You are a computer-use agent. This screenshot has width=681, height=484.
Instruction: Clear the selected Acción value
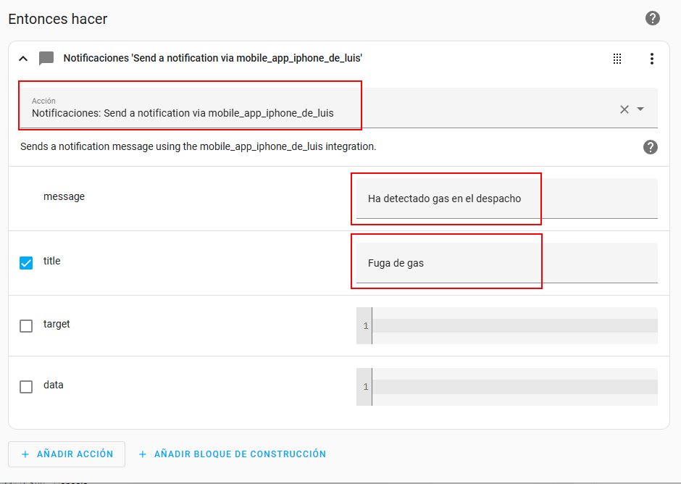click(624, 109)
